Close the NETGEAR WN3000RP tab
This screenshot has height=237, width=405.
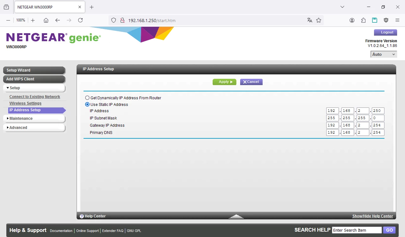[x=80, y=7]
